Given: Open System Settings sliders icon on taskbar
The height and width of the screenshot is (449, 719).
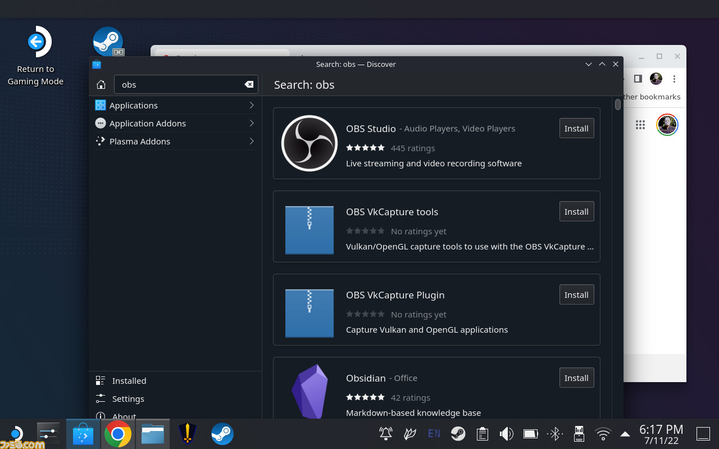Looking at the screenshot, I should [48, 434].
